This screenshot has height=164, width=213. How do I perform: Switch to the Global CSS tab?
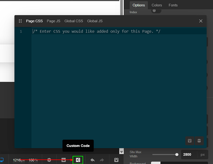[74, 21]
